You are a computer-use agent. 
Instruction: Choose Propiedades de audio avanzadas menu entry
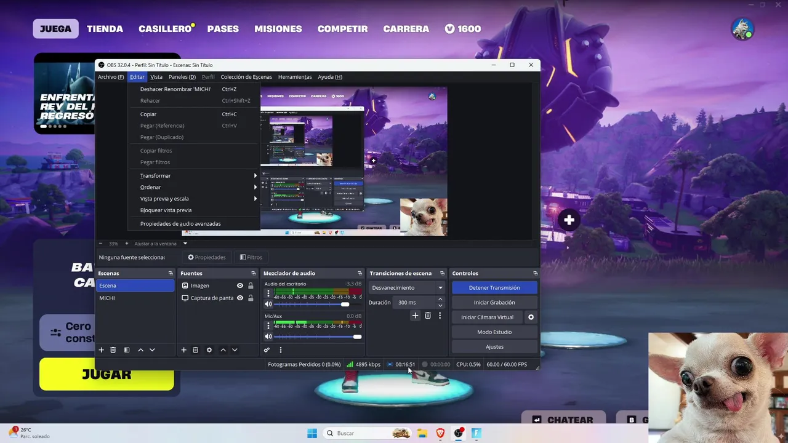coord(194,224)
